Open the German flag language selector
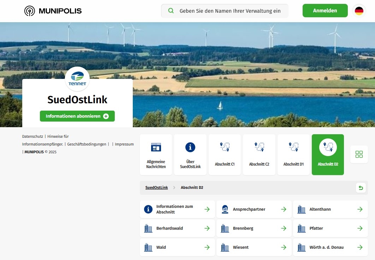375x260 pixels. pos(359,11)
